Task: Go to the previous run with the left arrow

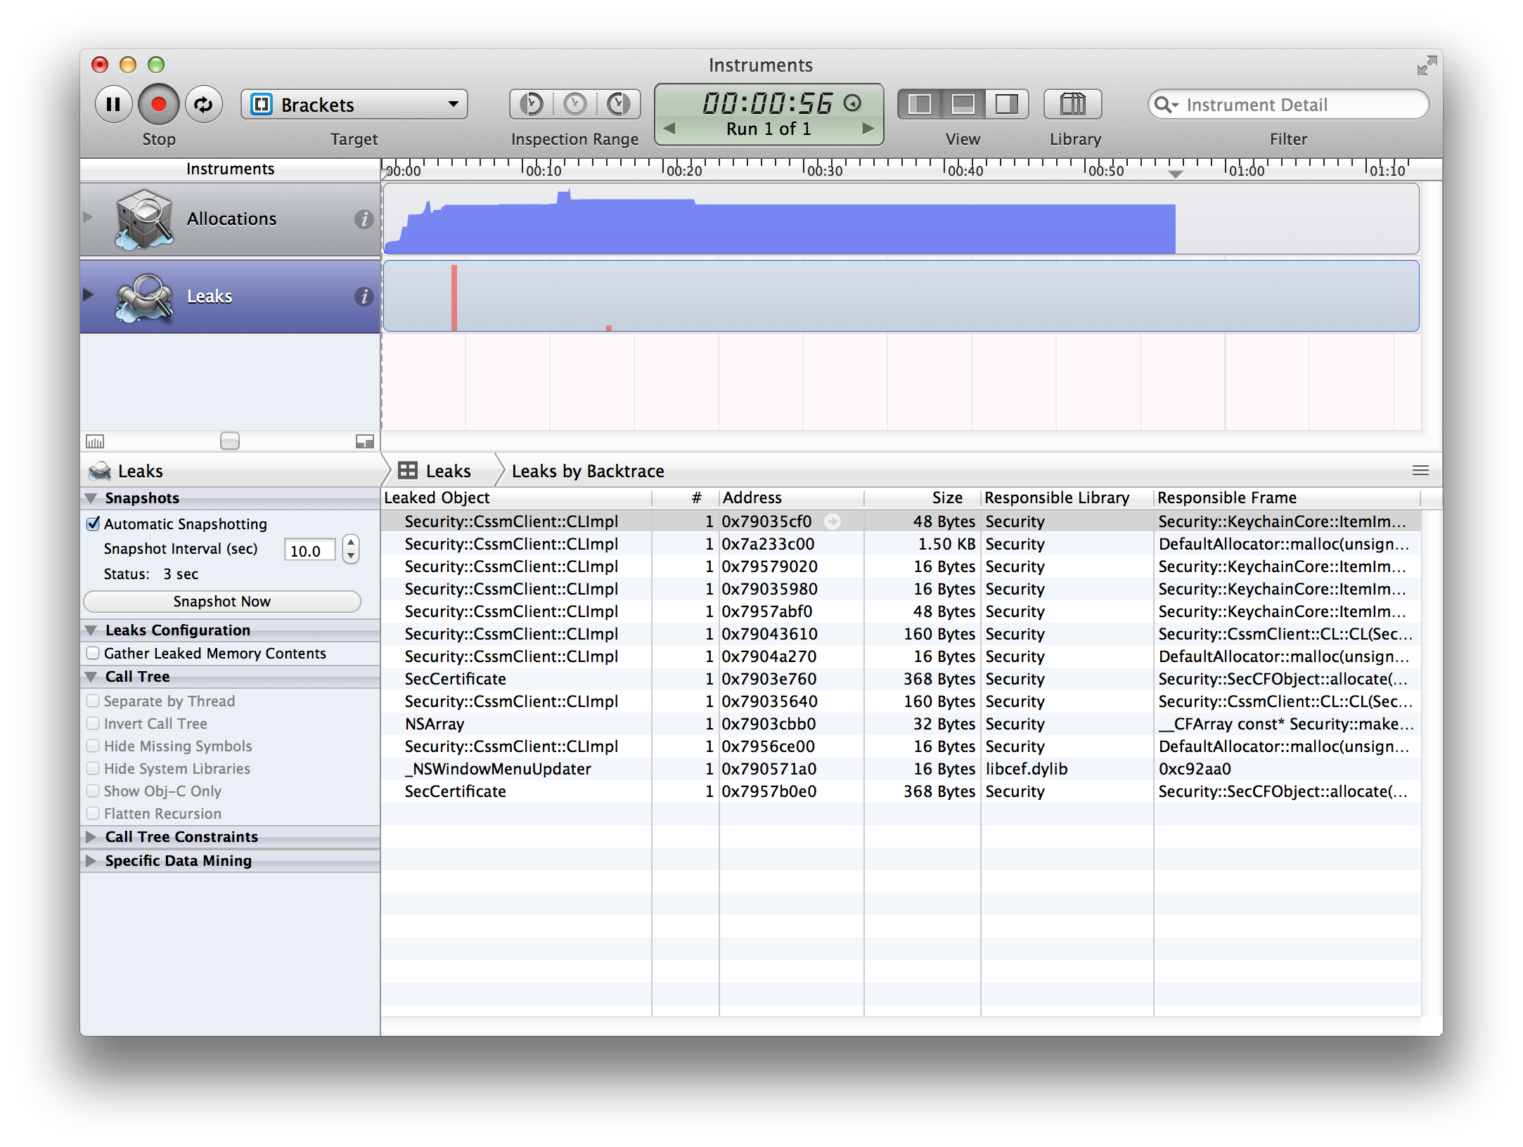Action: point(669,129)
